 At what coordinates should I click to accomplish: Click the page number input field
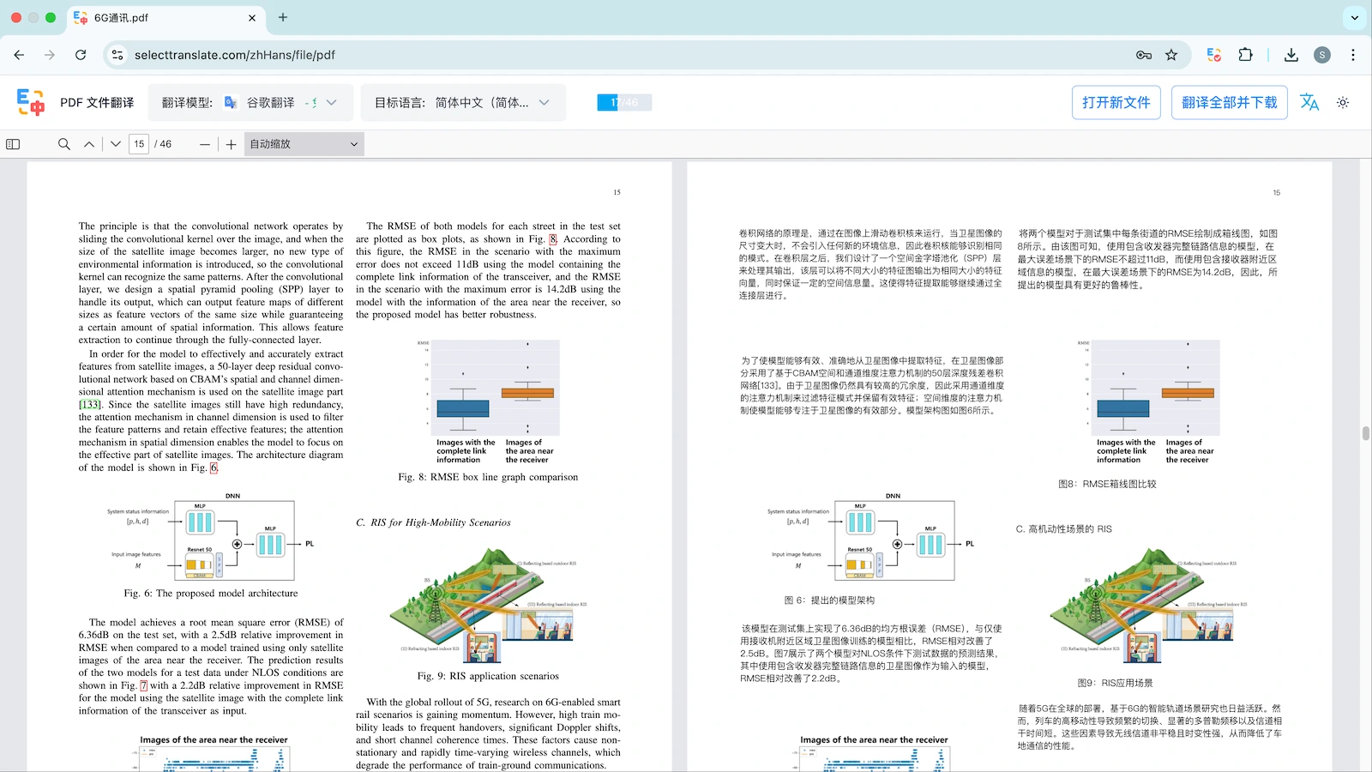coord(139,144)
